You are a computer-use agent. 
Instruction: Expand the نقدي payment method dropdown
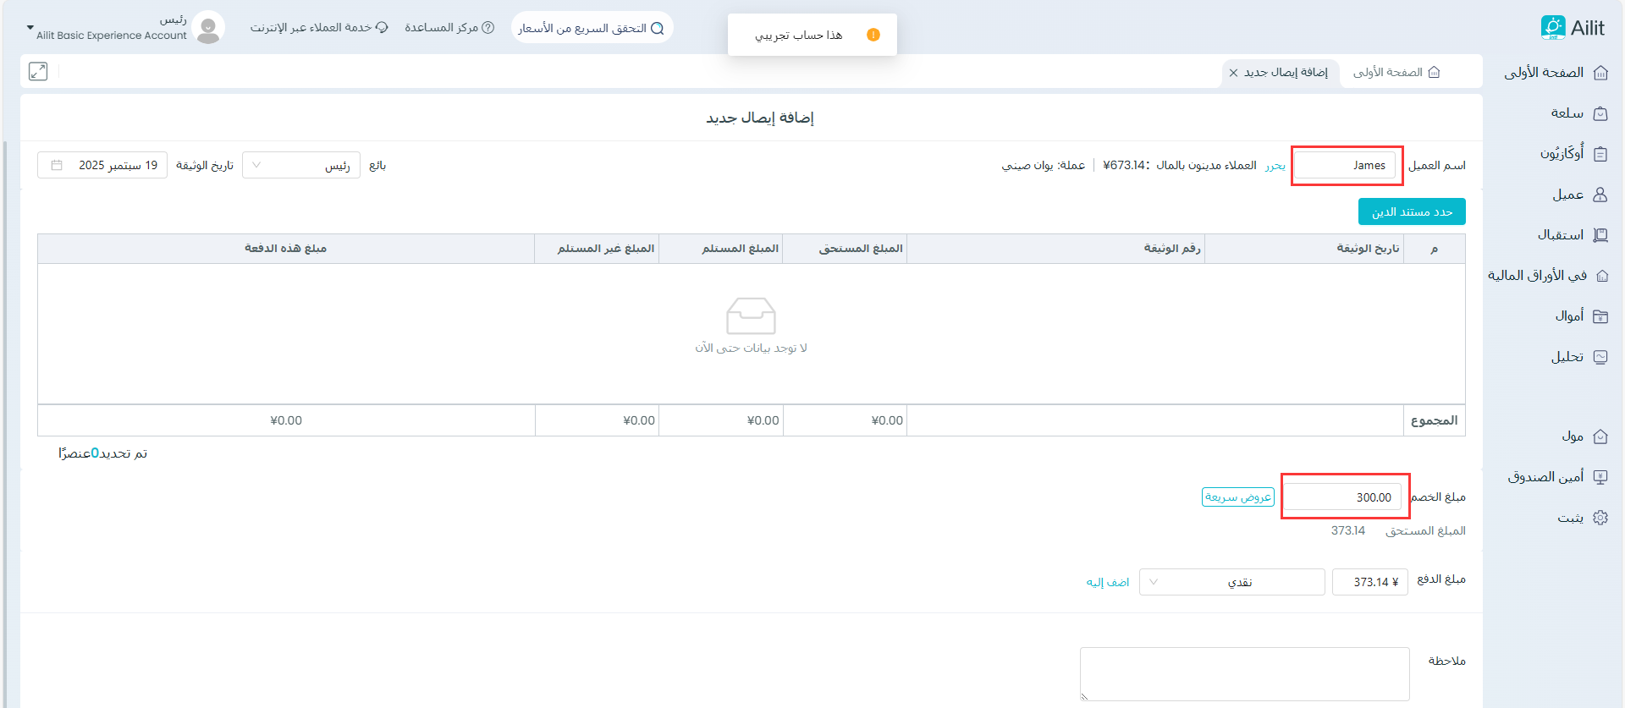(x=1231, y=582)
